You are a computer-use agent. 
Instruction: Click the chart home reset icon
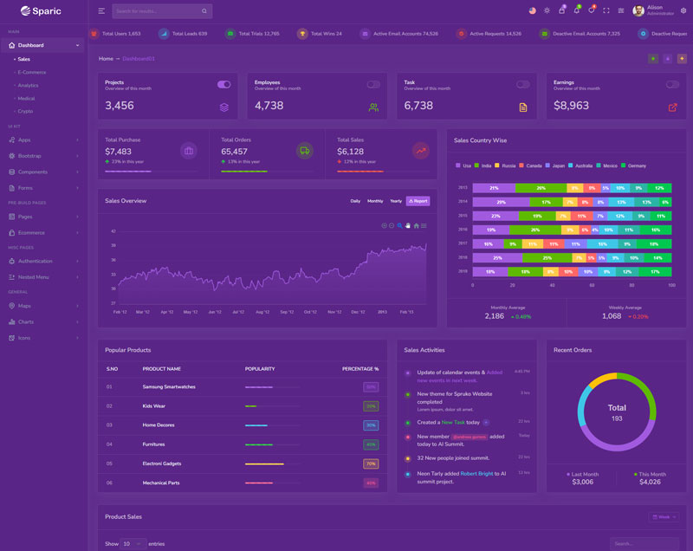tap(416, 225)
